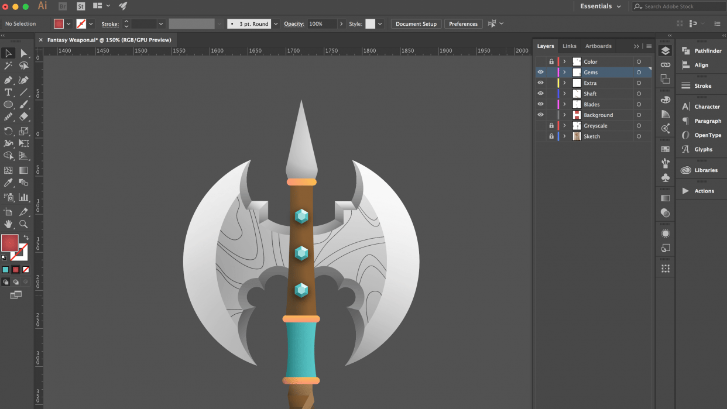727x409 pixels.
Task: Unlock the Greyscale layer
Action: tap(551, 125)
